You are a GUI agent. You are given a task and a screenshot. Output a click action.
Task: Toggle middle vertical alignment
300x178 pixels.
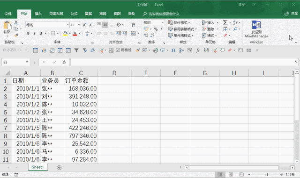click(105, 25)
